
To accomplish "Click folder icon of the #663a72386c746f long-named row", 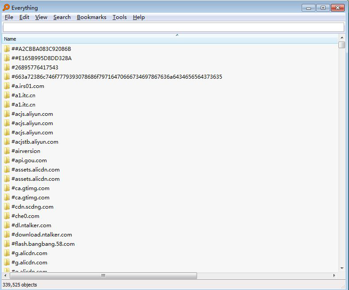I will pyautogui.click(x=7, y=76).
